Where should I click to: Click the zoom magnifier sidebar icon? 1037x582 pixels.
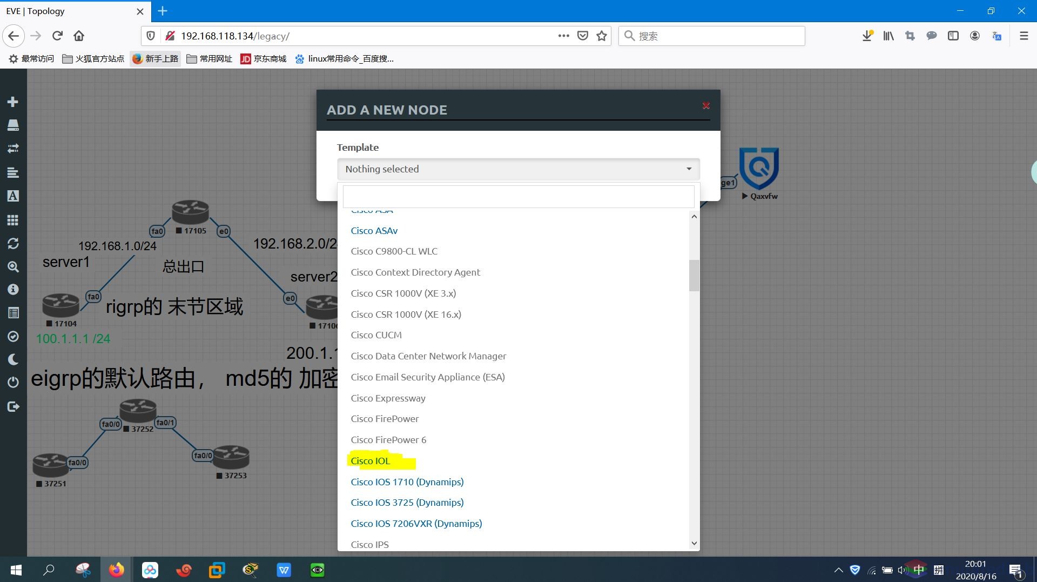tap(13, 267)
